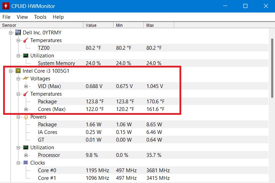Click the 161.6 °F cores max value
The width and height of the screenshot is (275, 183).
(155, 109)
